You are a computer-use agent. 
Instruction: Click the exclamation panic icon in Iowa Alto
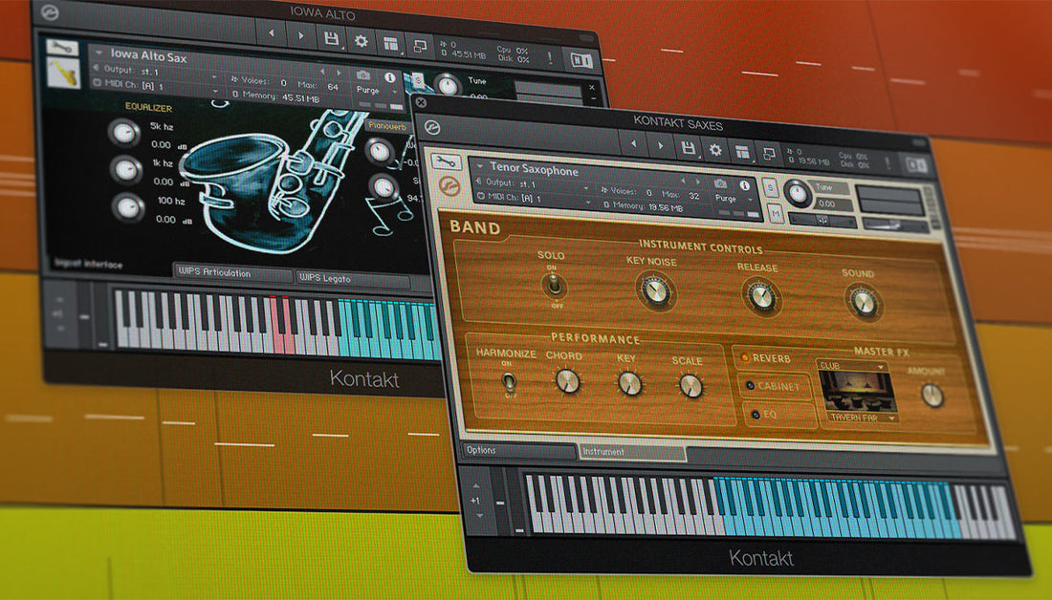click(x=550, y=57)
